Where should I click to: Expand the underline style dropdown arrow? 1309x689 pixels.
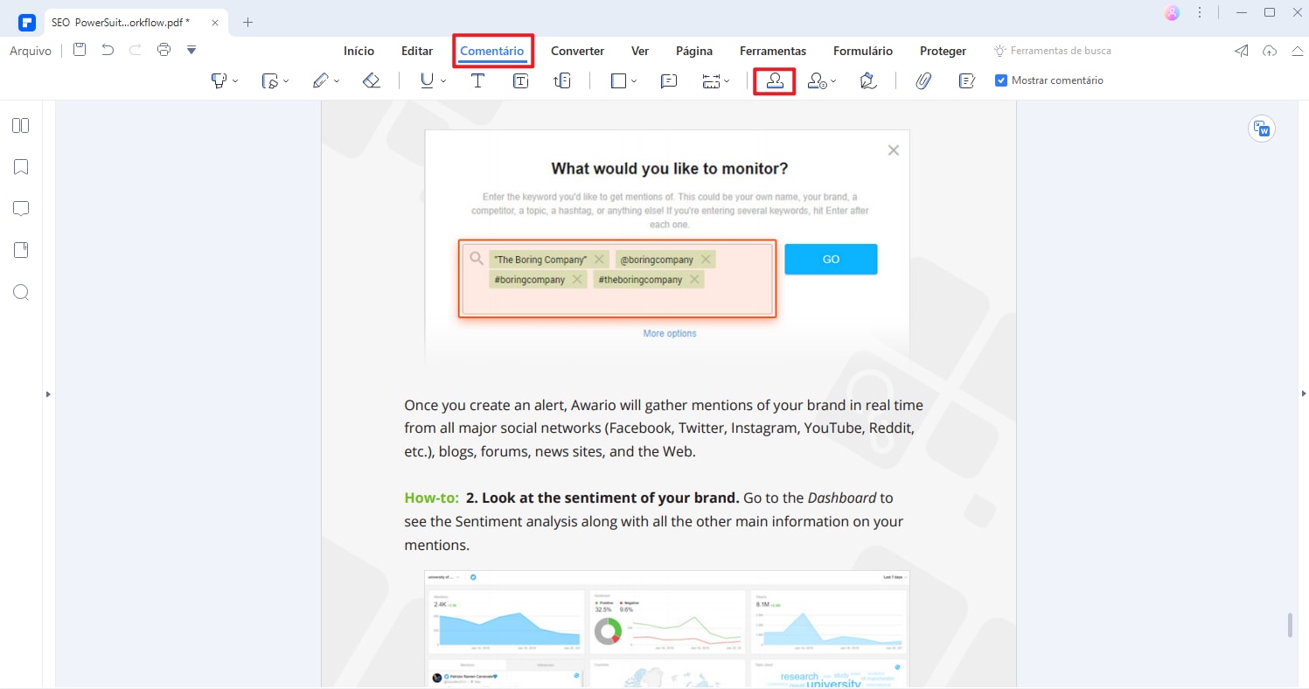point(443,81)
